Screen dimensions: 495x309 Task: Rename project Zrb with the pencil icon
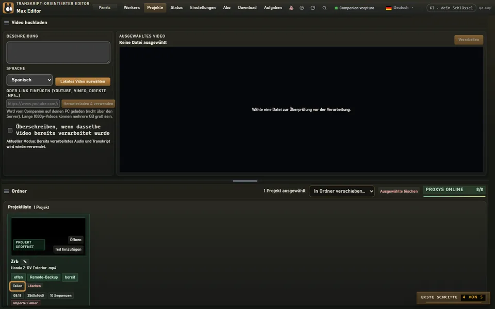(25, 262)
